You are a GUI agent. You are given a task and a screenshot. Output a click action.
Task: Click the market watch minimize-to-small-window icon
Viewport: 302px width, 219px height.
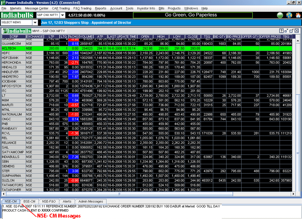(287, 31)
